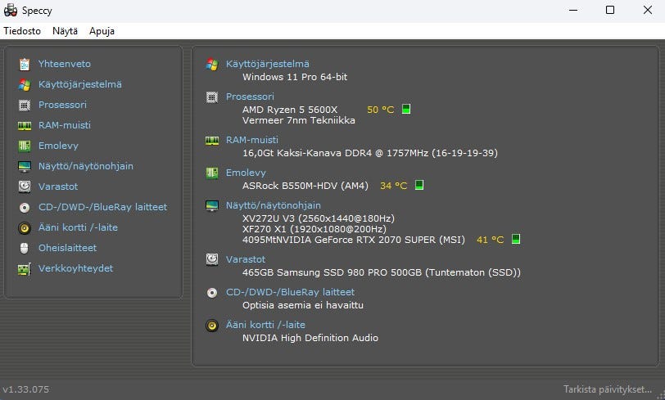
Task: Click the monitor icon in summary panel
Action: coord(212,205)
